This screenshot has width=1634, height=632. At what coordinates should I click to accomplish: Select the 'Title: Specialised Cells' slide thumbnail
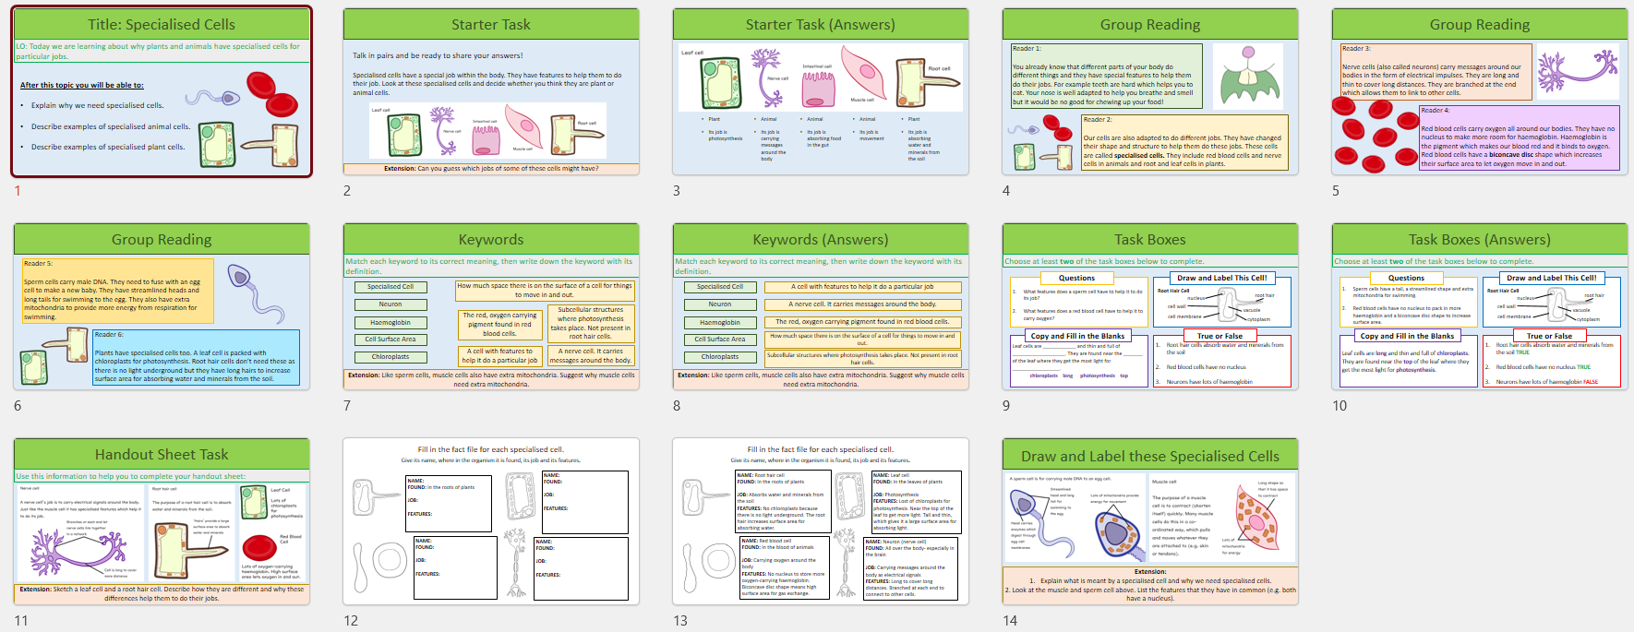(162, 92)
